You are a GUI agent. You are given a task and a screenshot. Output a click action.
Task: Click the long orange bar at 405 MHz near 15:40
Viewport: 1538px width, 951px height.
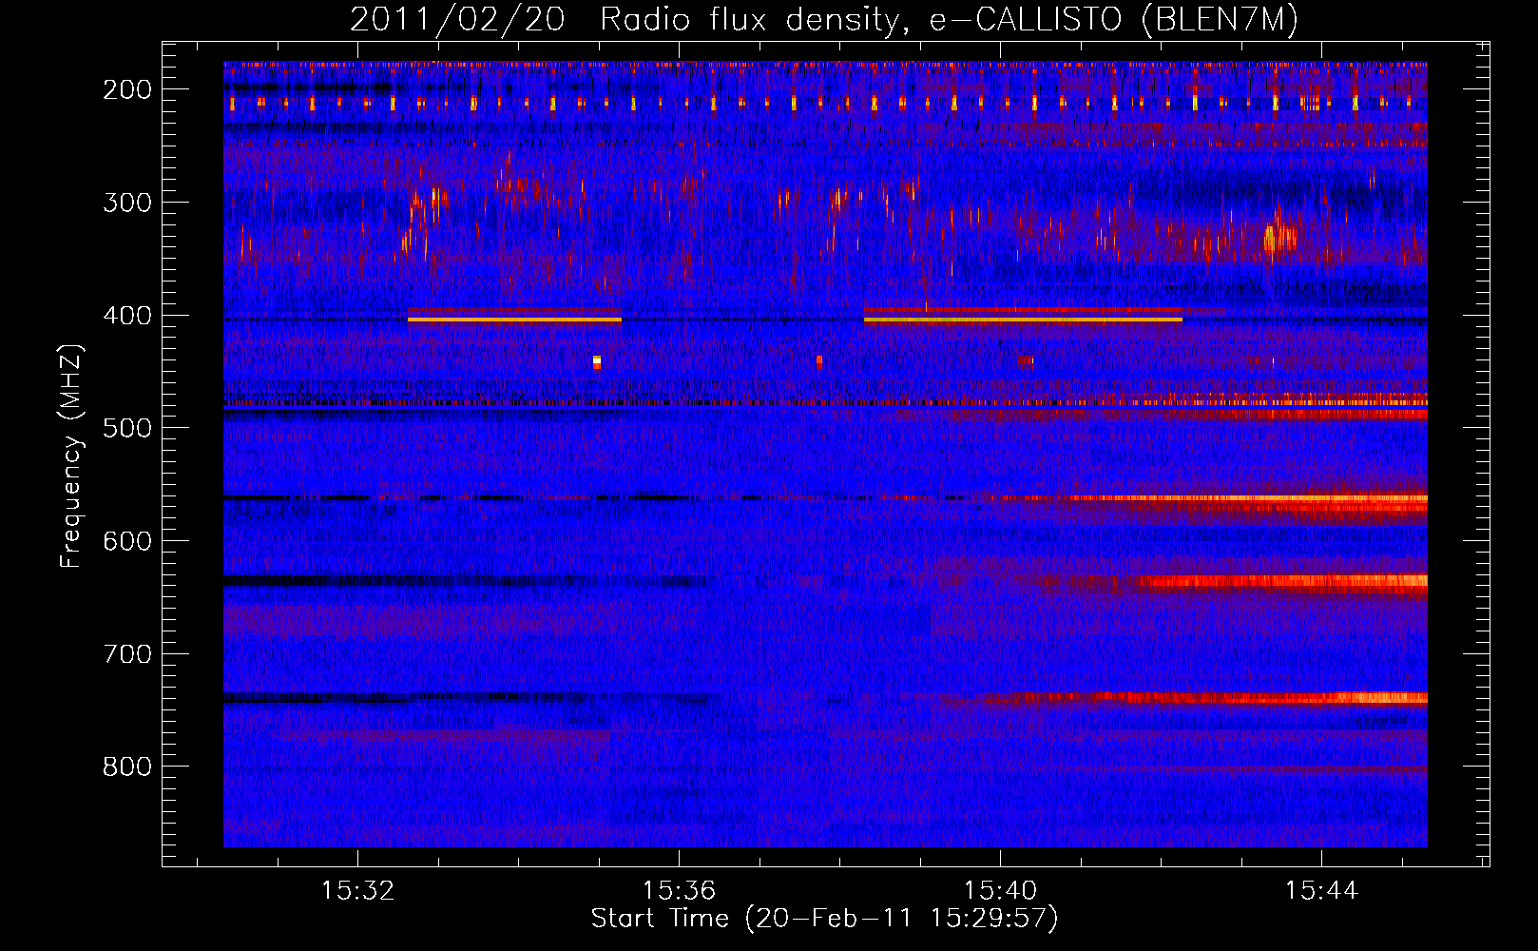coord(1023,320)
